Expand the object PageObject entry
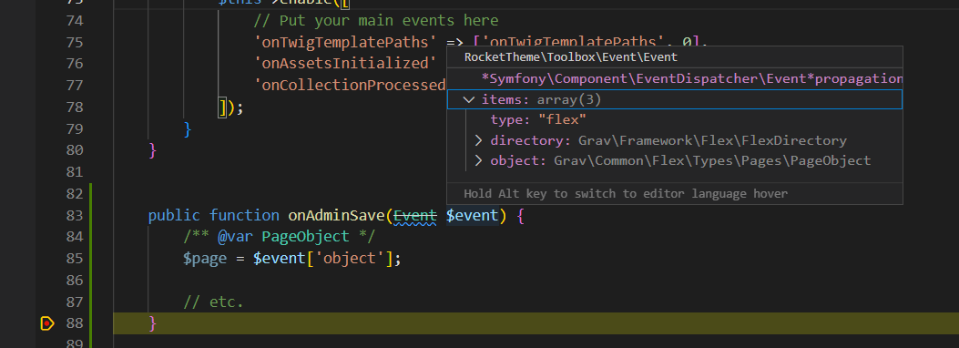The width and height of the screenshot is (959, 348). click(479, 161)
